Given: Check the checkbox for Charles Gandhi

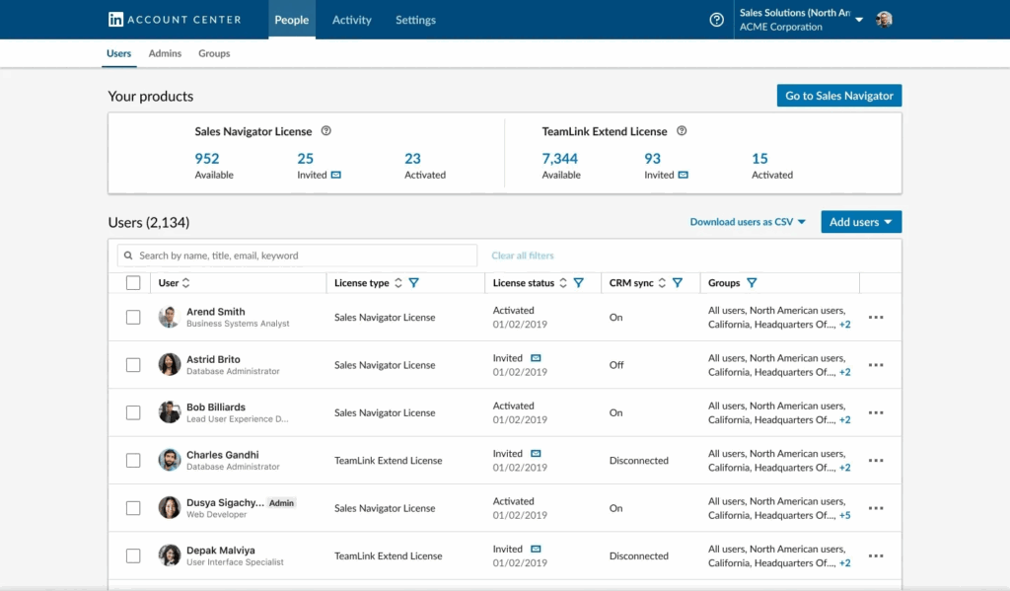Looking at the screenshot, I should tap(133, 460).
